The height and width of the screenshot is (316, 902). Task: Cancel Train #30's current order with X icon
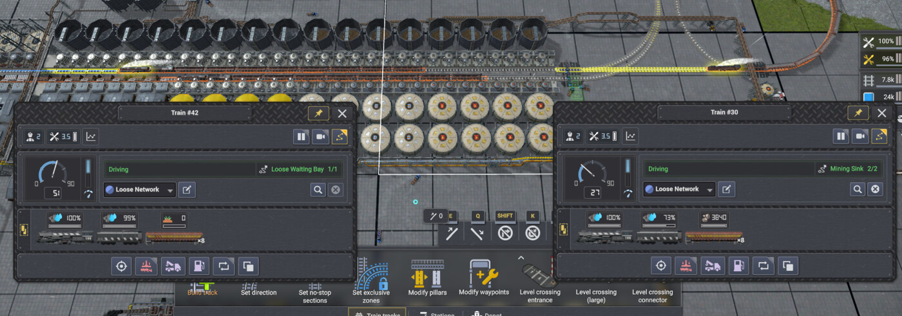(x=875, y=189)
